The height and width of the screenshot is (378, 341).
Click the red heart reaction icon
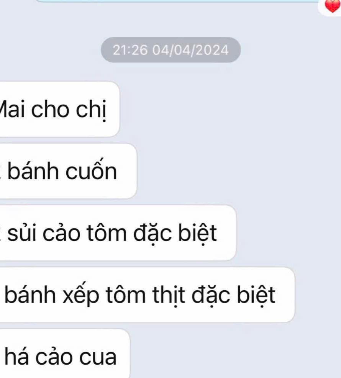coord(333,6)
